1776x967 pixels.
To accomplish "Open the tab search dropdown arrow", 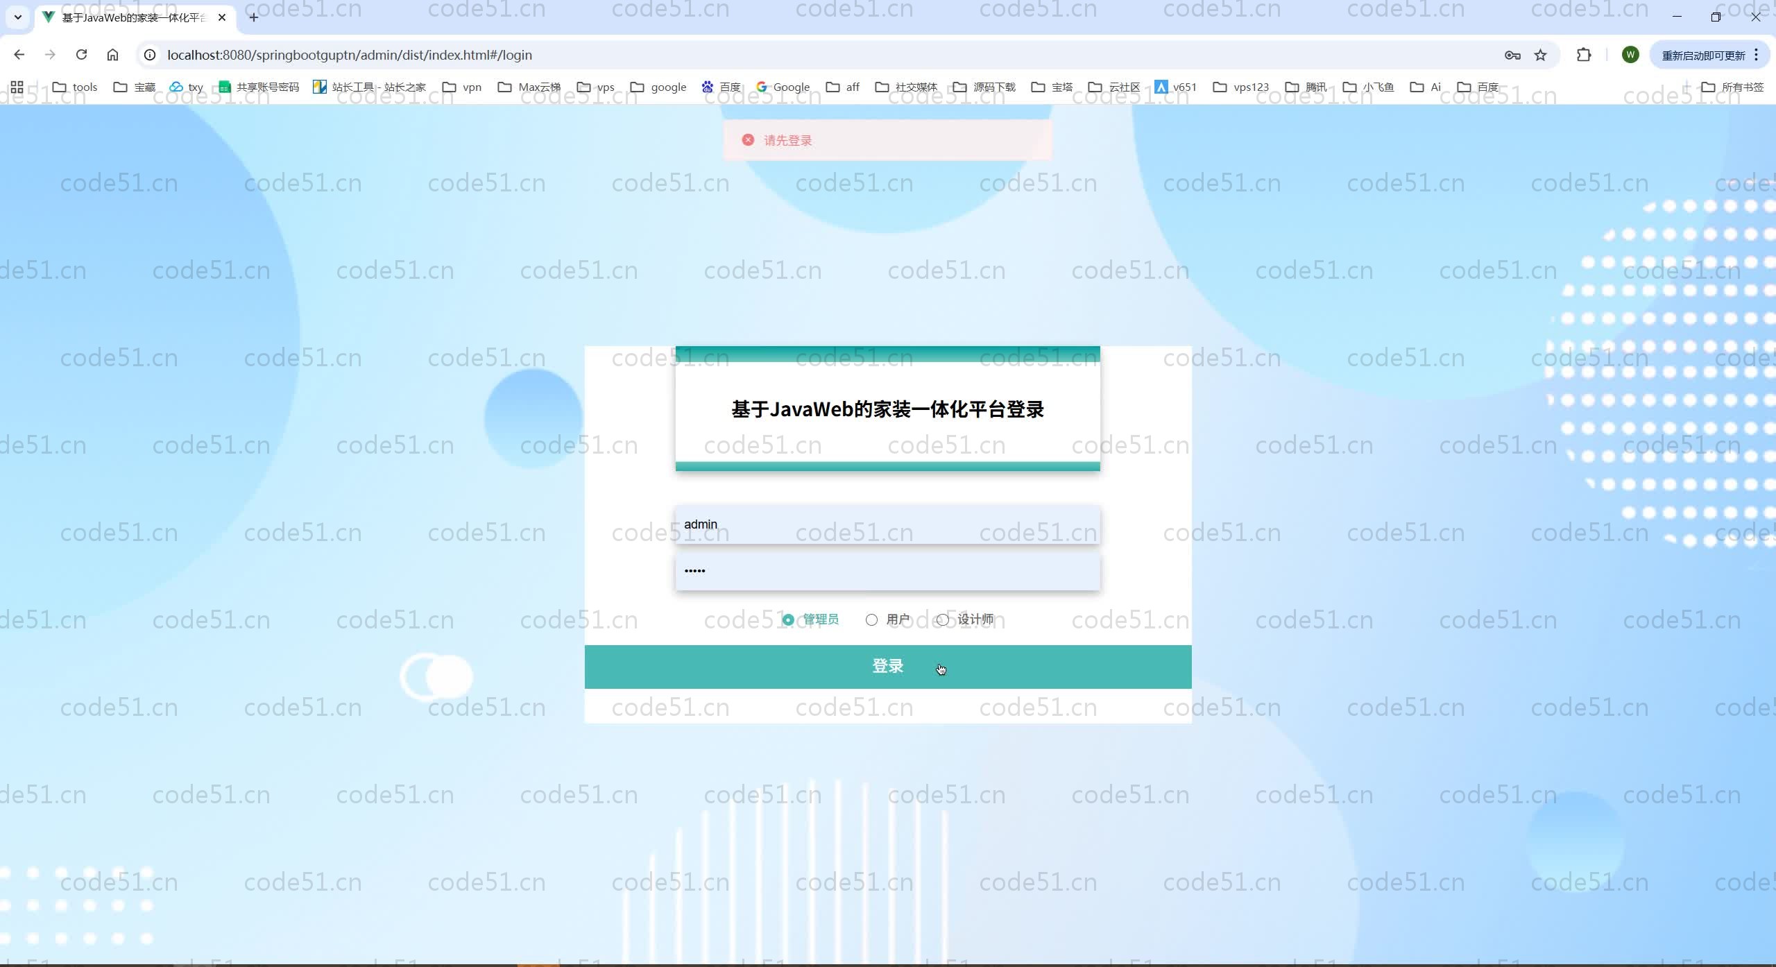I will [17, 17].
